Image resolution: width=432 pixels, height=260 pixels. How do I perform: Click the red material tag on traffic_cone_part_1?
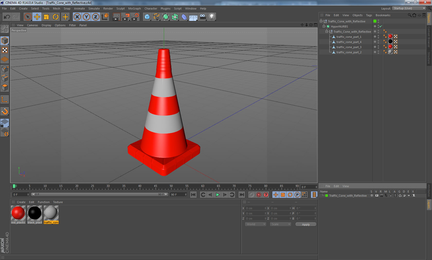click(390, 37)
